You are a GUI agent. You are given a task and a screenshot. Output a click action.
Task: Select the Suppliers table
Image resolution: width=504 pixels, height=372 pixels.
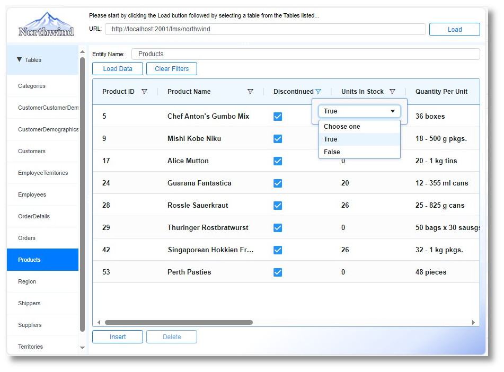pos(29,325)
